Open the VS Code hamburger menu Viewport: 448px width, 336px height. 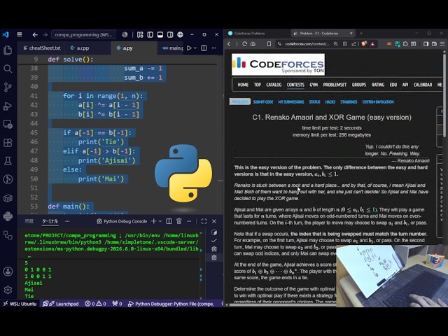pos(20,34)
